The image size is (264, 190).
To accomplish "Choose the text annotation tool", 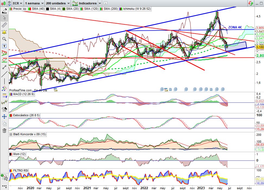I will tap(4, 46).
